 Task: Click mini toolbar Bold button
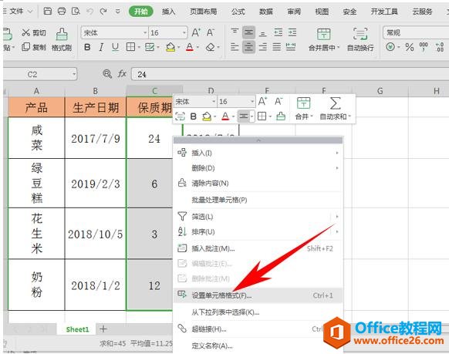(194, 116)
